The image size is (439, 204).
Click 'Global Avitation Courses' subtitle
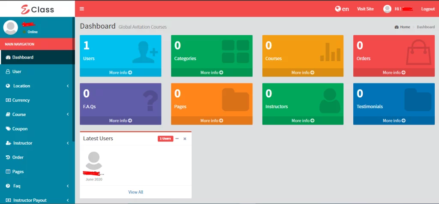point(142,27)
